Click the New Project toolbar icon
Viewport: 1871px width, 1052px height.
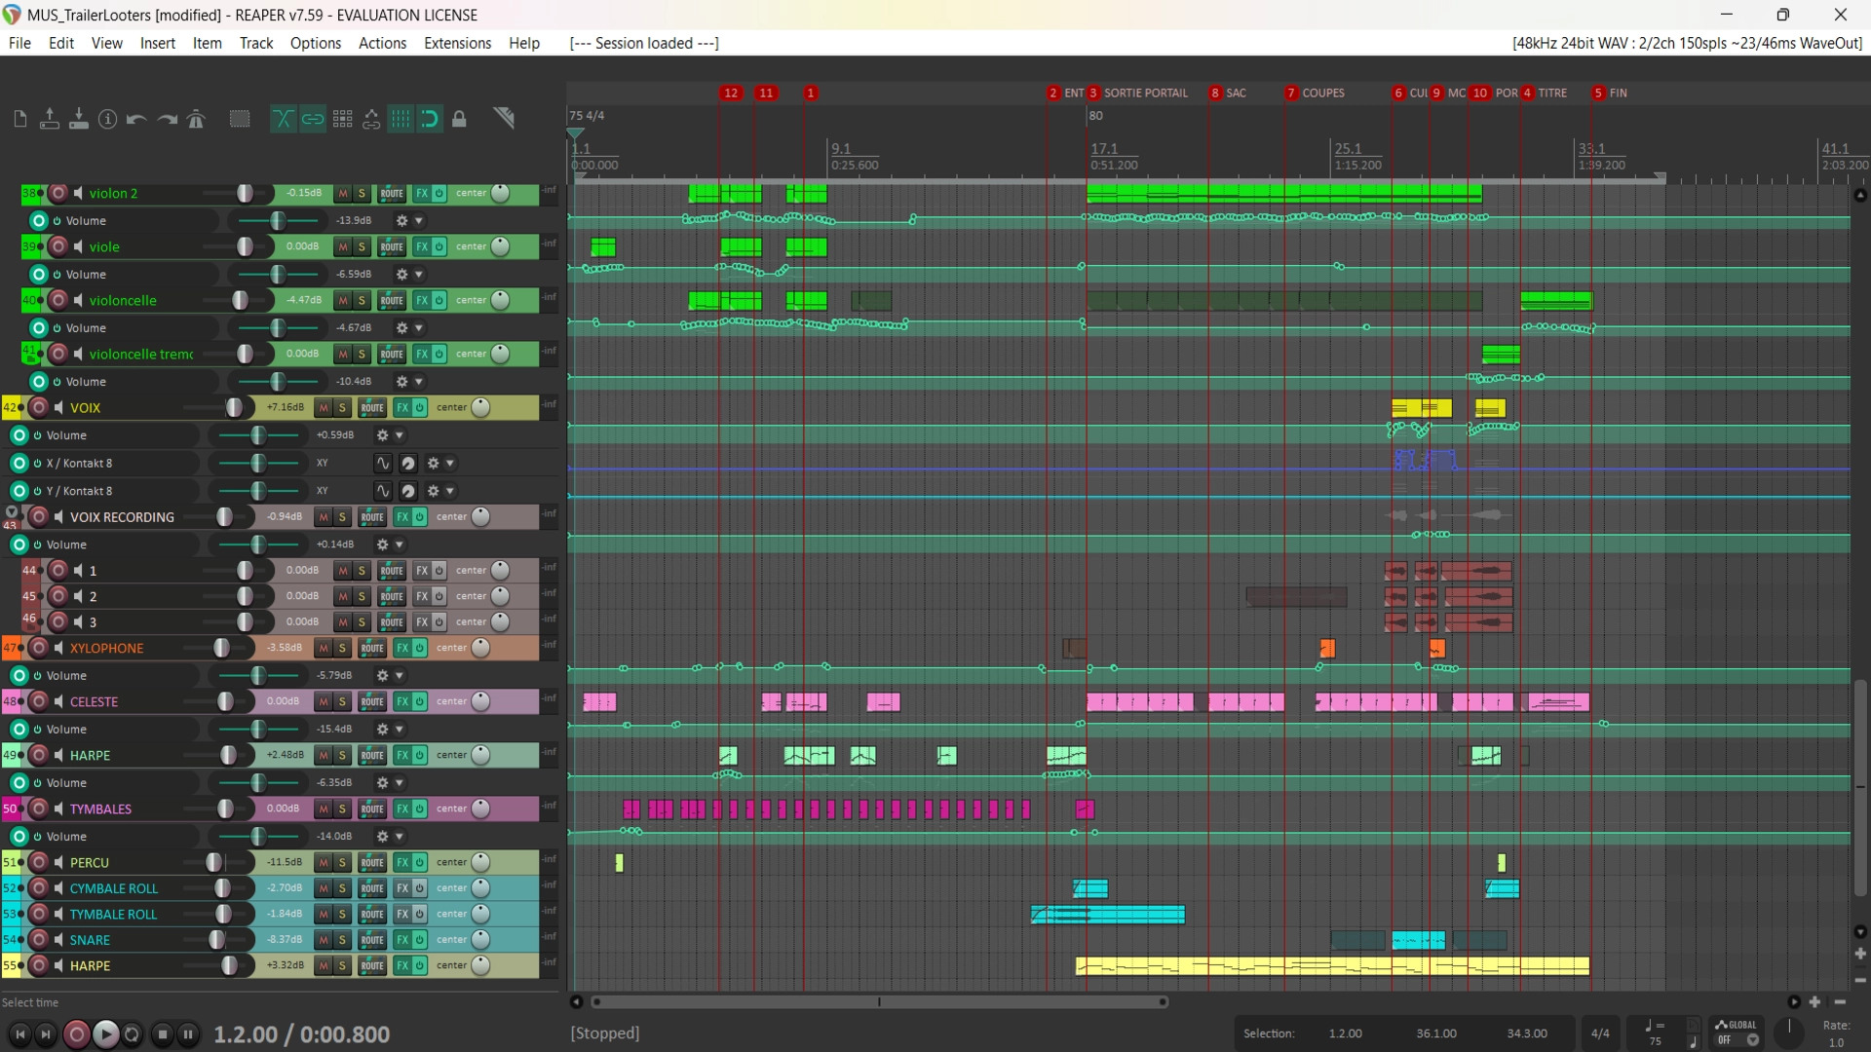(x=19, y=119)
